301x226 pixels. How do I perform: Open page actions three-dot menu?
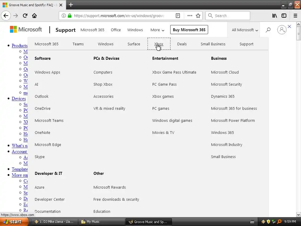[190, 16]
